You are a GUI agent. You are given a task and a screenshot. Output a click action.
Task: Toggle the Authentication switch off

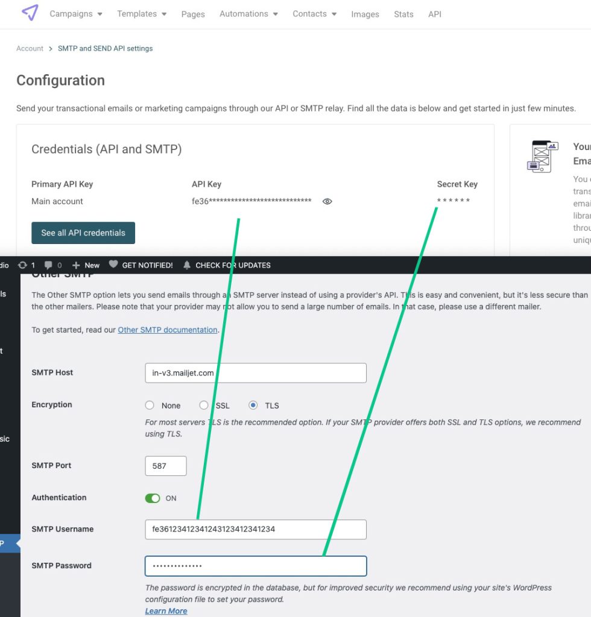click(153, 498)
